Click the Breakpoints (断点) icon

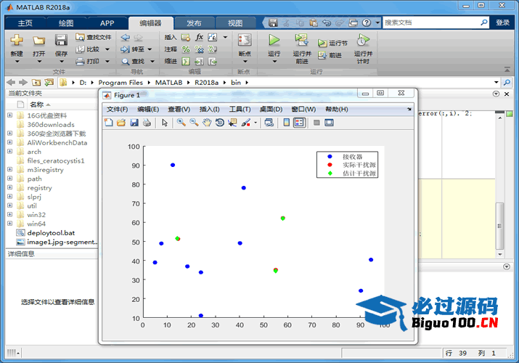tap(245, 41)
